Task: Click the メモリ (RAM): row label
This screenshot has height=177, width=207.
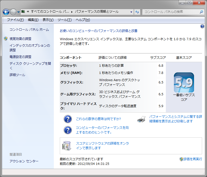Action: [x=71, y=73]
